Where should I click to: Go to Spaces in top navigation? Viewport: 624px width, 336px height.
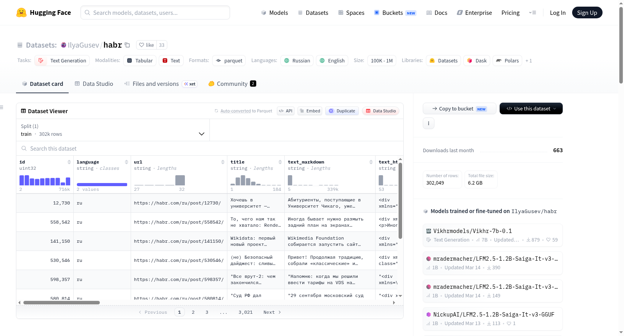coord(351,12)
